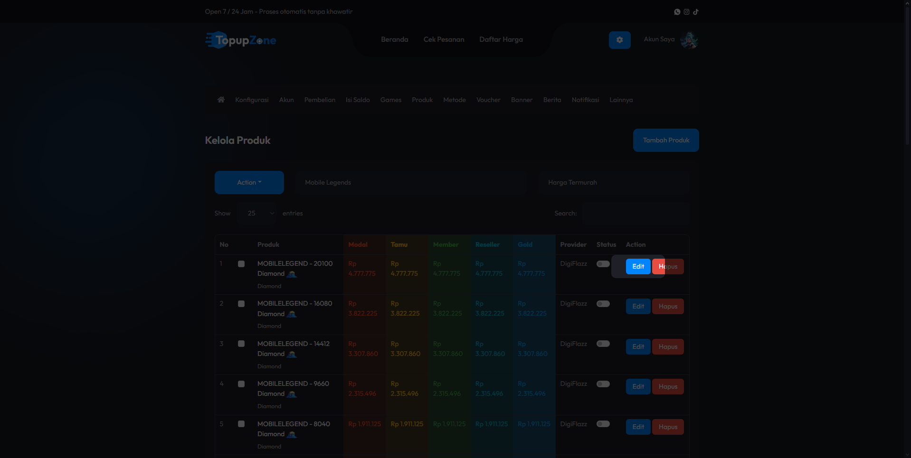
Task: Delete product 14412 Diamond with Hapus
Action: (x=668, y=346)
